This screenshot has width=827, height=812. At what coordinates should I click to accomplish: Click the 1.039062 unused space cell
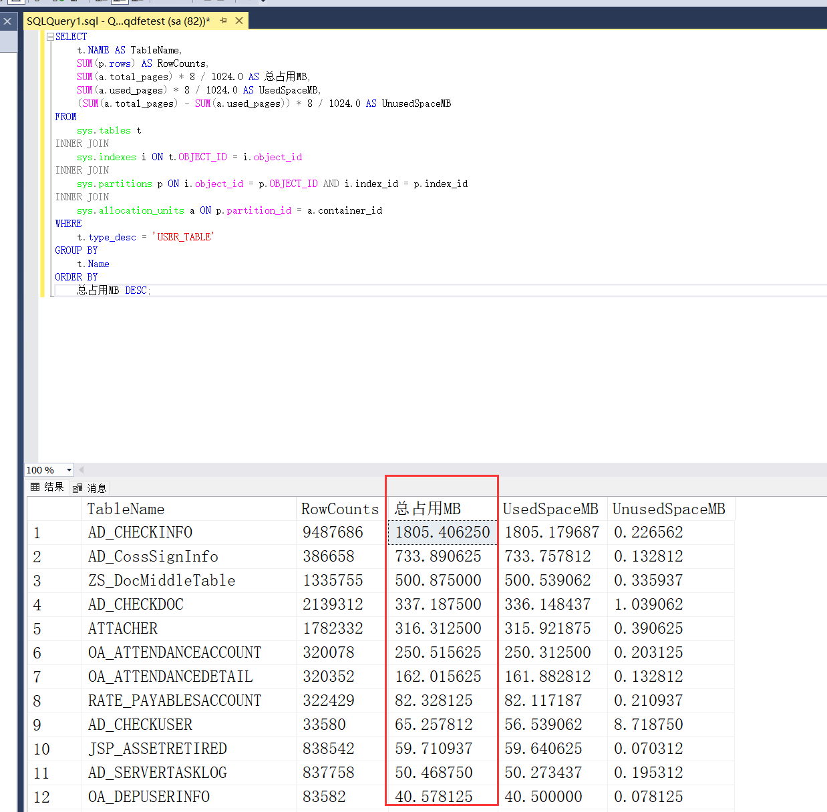pos(671,604)
